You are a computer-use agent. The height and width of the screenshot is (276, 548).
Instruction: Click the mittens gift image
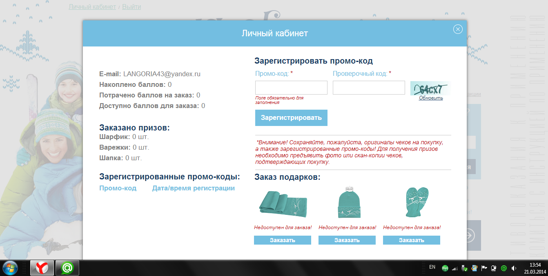pos(415,203)
